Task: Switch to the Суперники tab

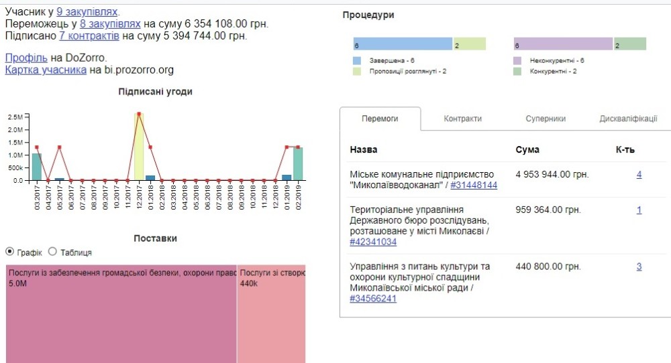Action: point(546,119)
